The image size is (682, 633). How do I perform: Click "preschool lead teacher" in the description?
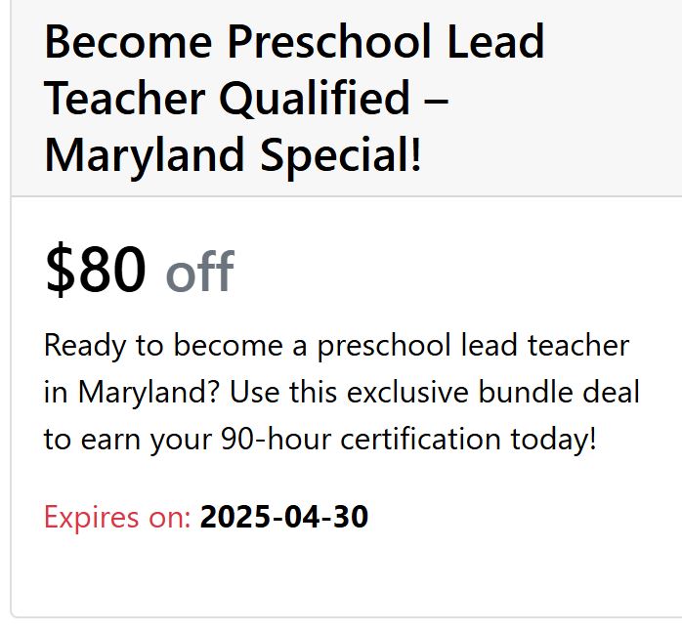click(473, 345)
